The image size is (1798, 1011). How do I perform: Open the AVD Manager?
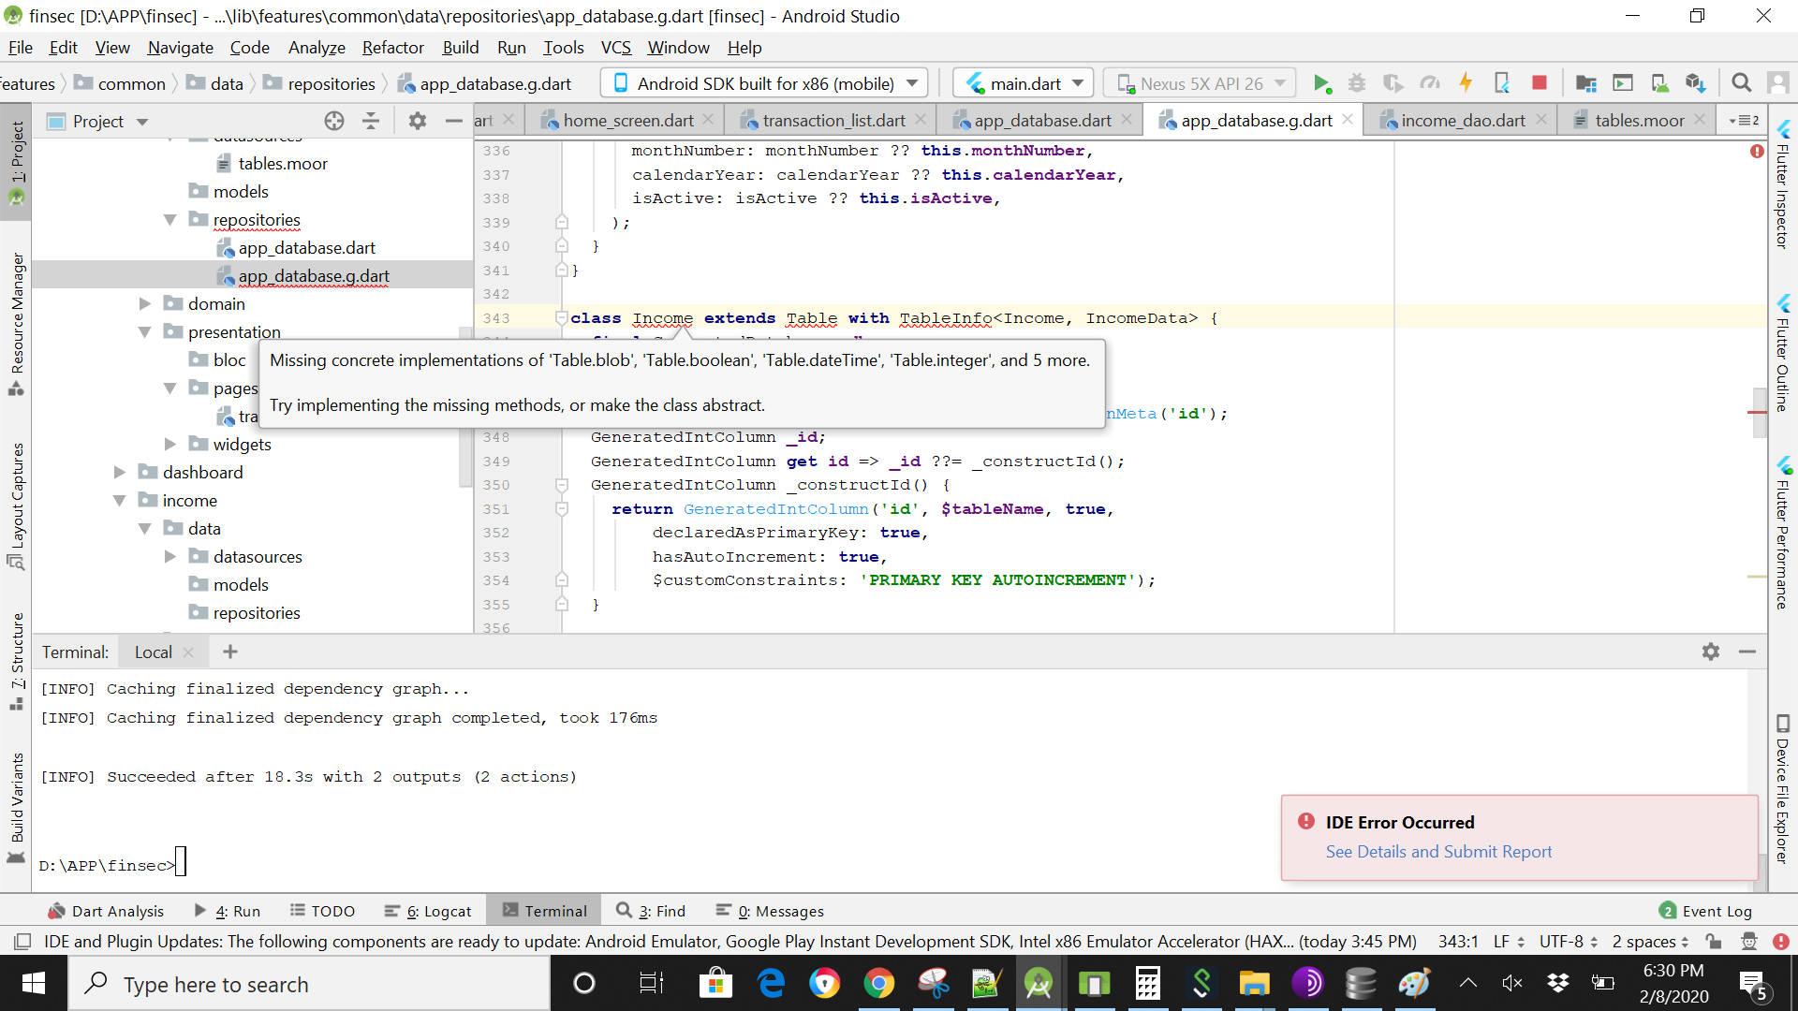pos(1660,82)
